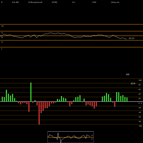Click the RSI axis label 70

2,33
